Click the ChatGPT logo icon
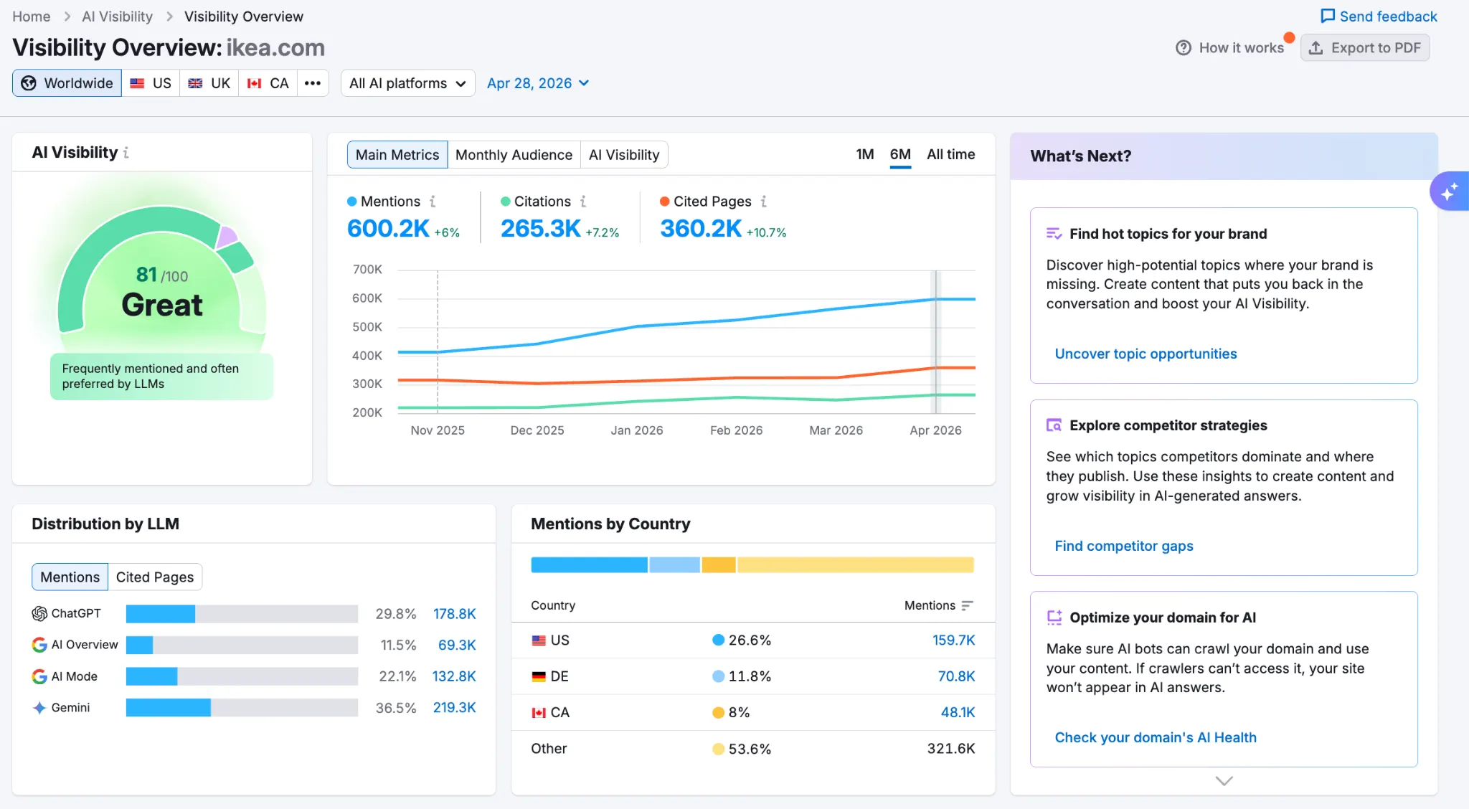 tap(39, 614)
